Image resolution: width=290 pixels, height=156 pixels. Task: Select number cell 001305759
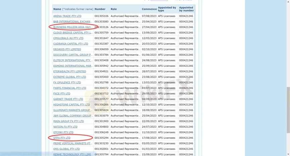click(x=101, y=33)
